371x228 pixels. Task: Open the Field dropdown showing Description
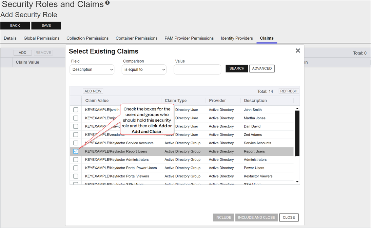coord(92,69)
